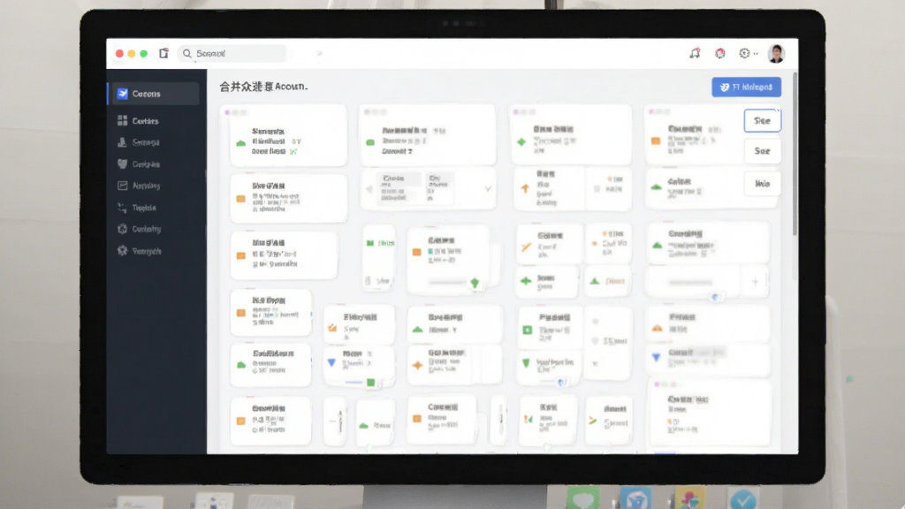905x509 pixels.
Task: Click the vertical scrollbar of the main panel
Action: click(795, 154)
